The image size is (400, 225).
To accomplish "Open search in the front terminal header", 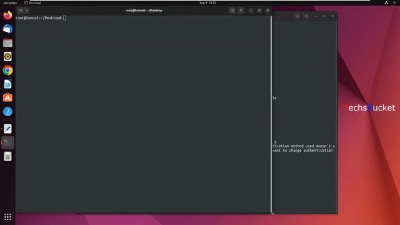I will (x=232, y=11).
